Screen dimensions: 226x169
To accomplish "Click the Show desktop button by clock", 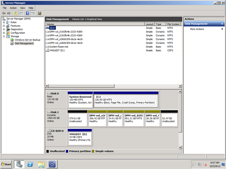I will tap(223, 164).
